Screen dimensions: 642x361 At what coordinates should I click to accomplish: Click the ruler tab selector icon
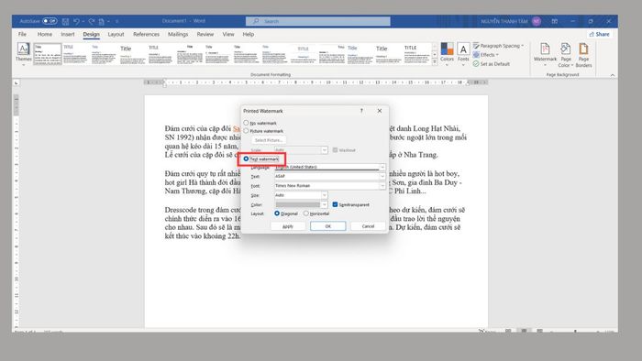[x=16, y=83]
